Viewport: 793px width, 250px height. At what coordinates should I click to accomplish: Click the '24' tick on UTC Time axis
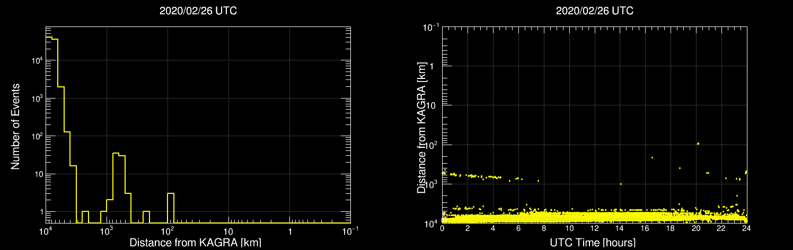coord(746,228)
